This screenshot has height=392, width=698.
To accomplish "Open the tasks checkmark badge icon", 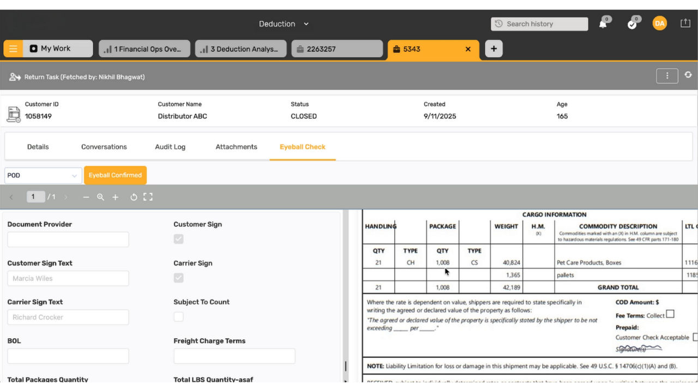I will (632, 24).
